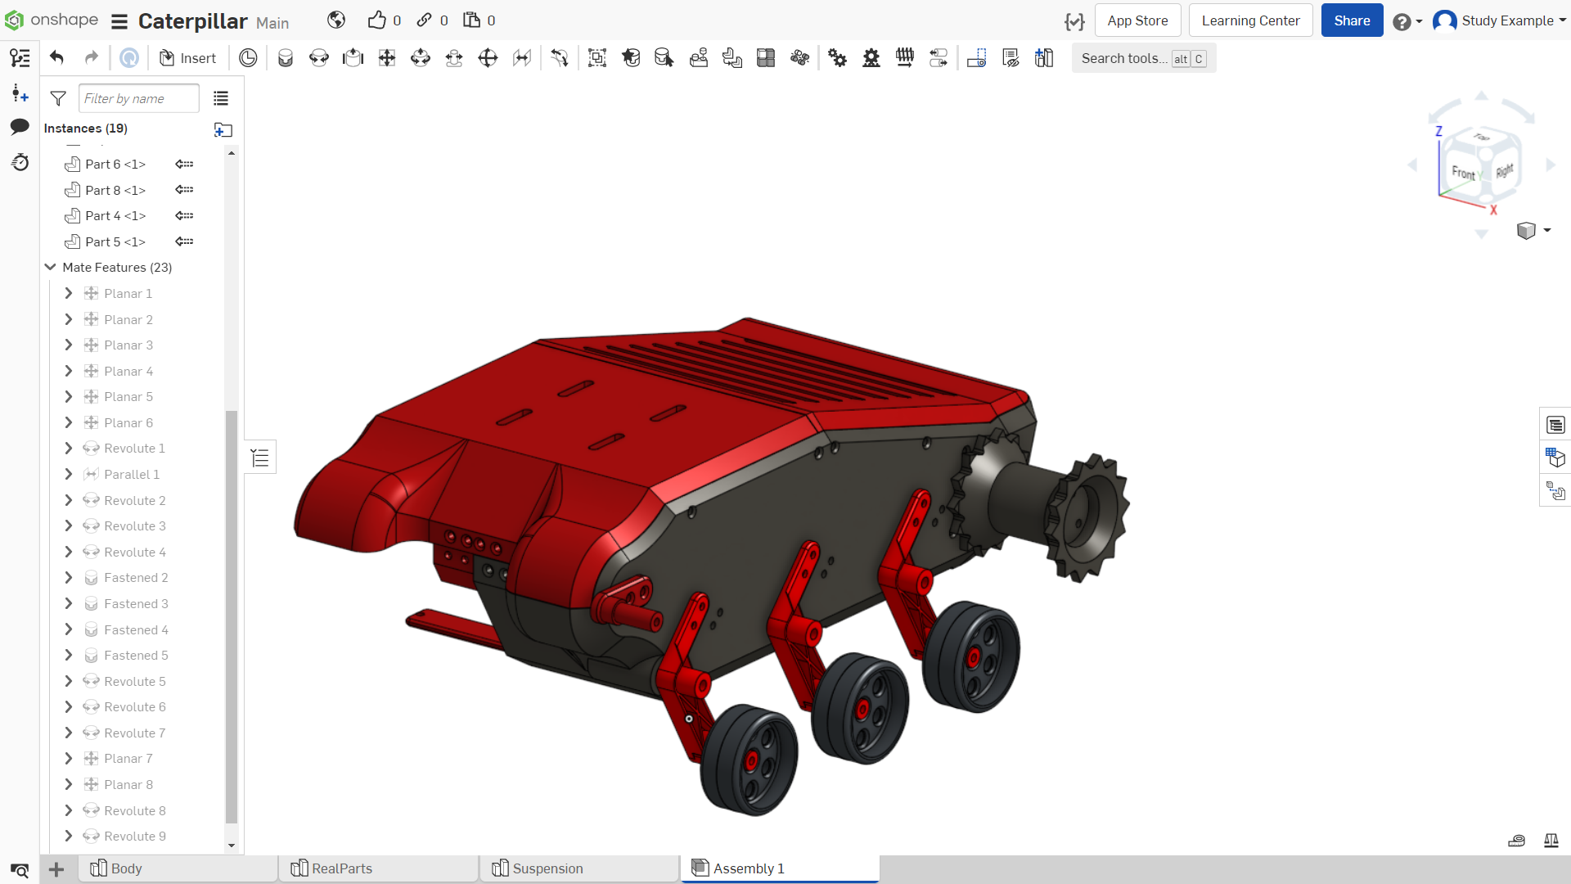Select the Group tool in toolbar
1571x884 pixels.
tap(597, 57)
